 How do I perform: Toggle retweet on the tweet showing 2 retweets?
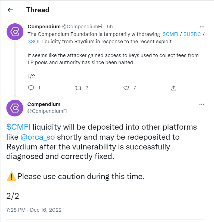pyautogui.click(x=78, y=88)
